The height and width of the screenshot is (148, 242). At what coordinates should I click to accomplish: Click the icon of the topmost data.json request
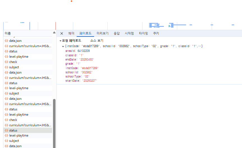pos(6,41)
